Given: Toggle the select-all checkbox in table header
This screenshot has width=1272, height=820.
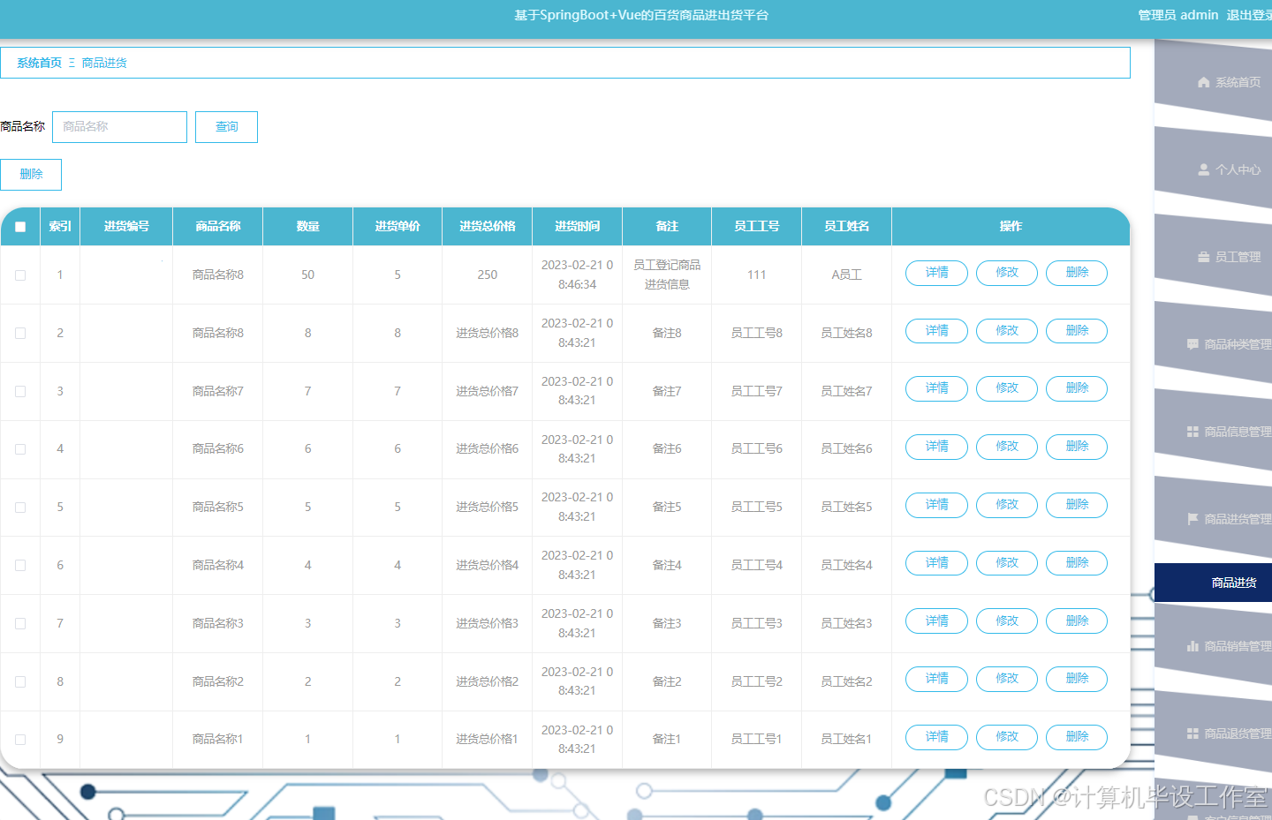Looking at the screenshot, I should tap(20, 227).
